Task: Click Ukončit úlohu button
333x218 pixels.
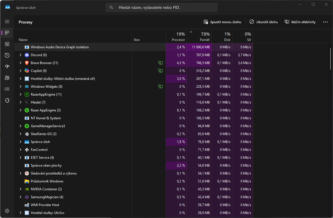Action: (264, 22)
